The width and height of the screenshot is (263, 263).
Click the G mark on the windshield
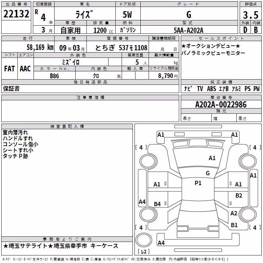[x=208, y=173]
